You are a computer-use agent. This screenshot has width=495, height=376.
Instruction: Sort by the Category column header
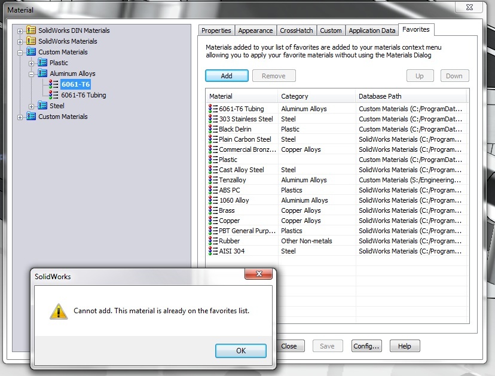click(x=317, y=96)
